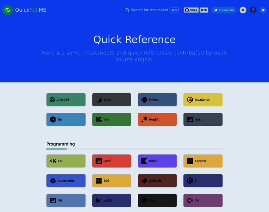Click the Swift bird logo icon
269x212 pixels.
tap(99, 161)
